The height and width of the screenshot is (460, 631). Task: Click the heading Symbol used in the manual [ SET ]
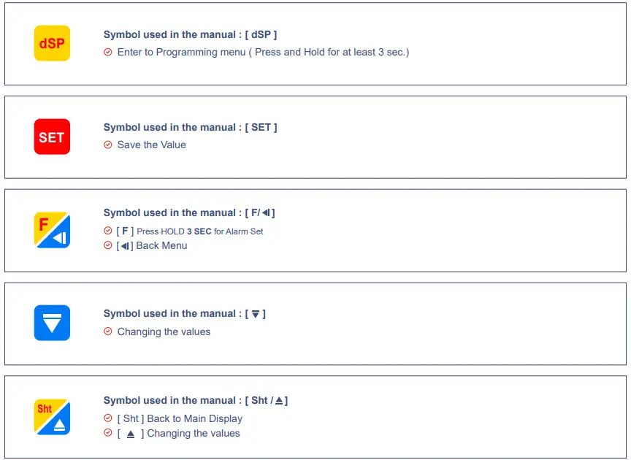click(190, 127)
